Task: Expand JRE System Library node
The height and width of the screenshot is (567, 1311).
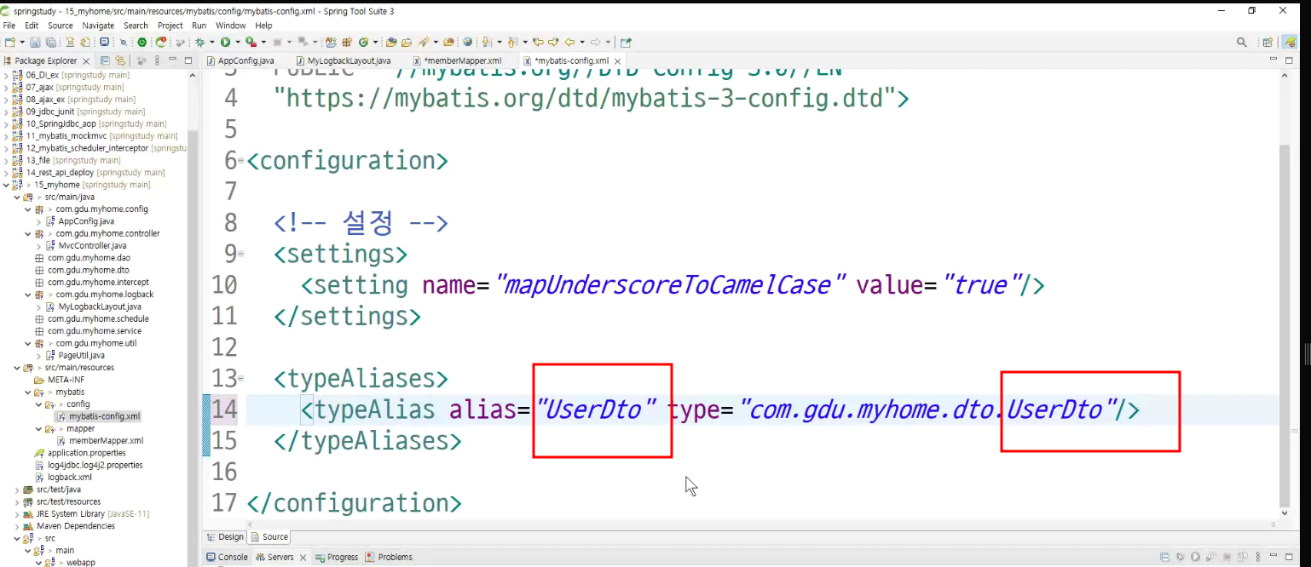Action: click(x=17, y=514)
